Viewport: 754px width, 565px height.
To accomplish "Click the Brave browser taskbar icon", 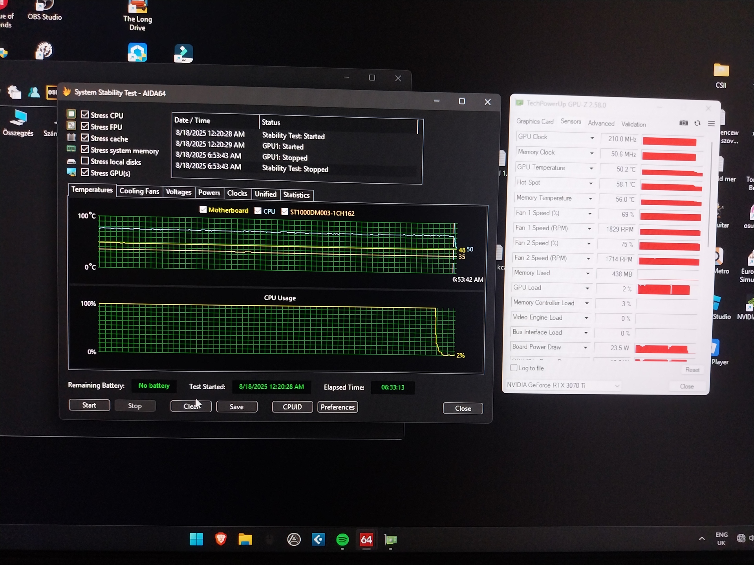I will [x=221, y=539].
